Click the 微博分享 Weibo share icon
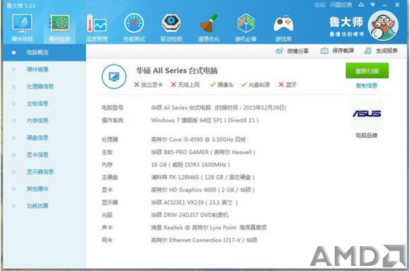Screen dimensions: 410x271 pyautogui.click(x=279, y=51)
